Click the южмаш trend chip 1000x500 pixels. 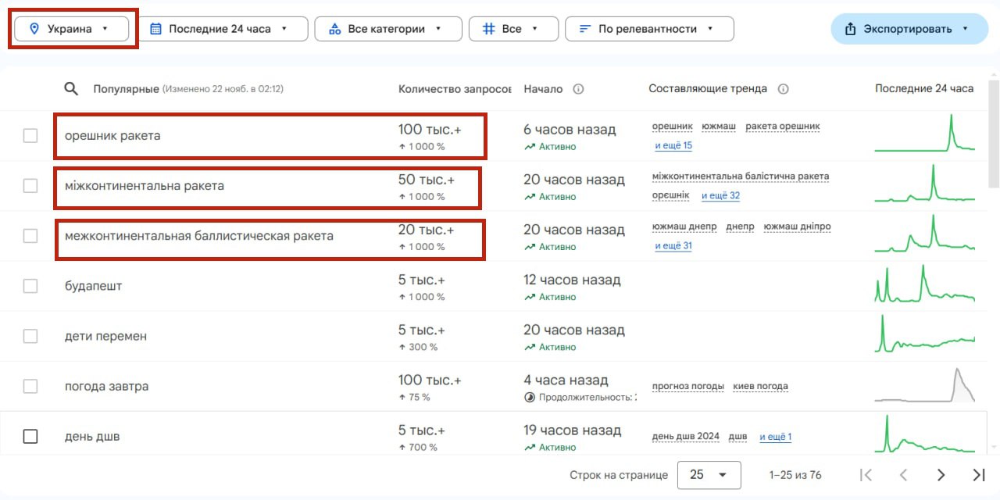[x=719, y=127]
